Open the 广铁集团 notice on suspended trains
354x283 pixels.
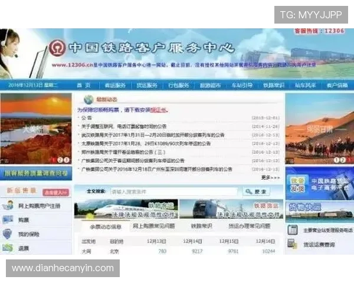(133, 161)
